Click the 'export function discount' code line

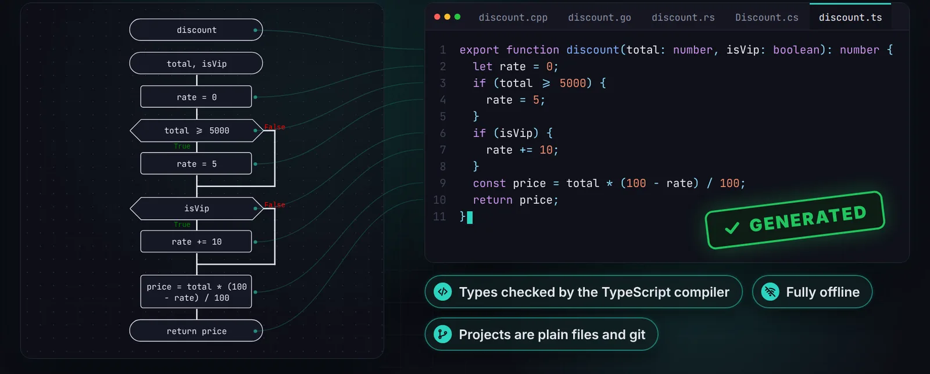pyautogui.click(x=676, y=50)
